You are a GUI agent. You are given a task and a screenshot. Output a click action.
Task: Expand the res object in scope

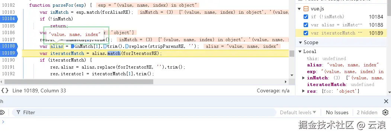[x=304, y=91]
